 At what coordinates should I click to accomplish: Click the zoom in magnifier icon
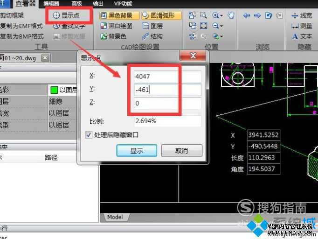coord(215,15)
